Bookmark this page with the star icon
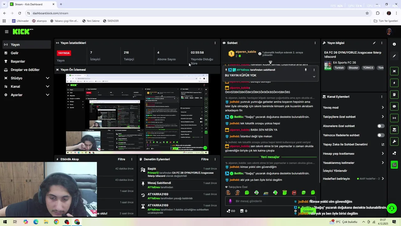The width and height of the screenshot is (401, 226). [367, 13]
